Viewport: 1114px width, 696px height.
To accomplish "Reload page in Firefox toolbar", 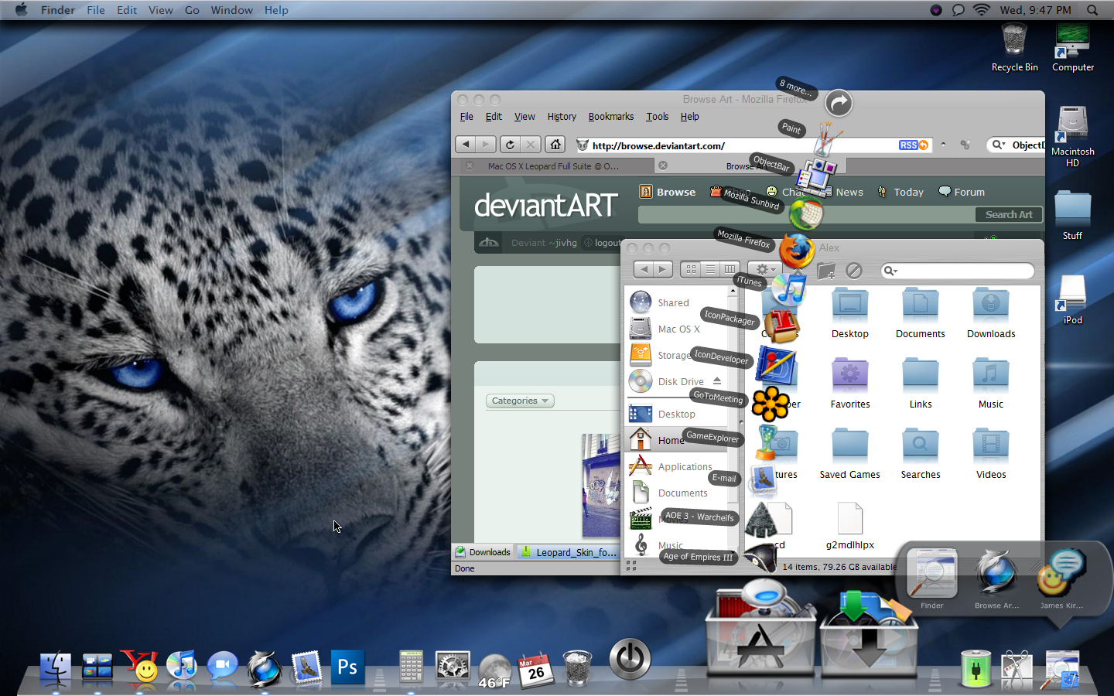I will (510, 145).
